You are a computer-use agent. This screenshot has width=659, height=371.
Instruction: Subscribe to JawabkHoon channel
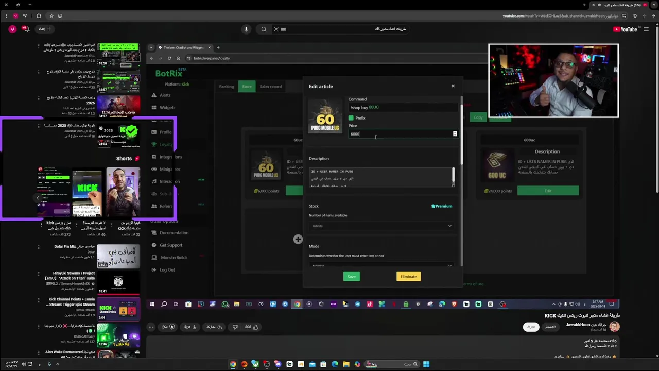[x=531, y=327]
